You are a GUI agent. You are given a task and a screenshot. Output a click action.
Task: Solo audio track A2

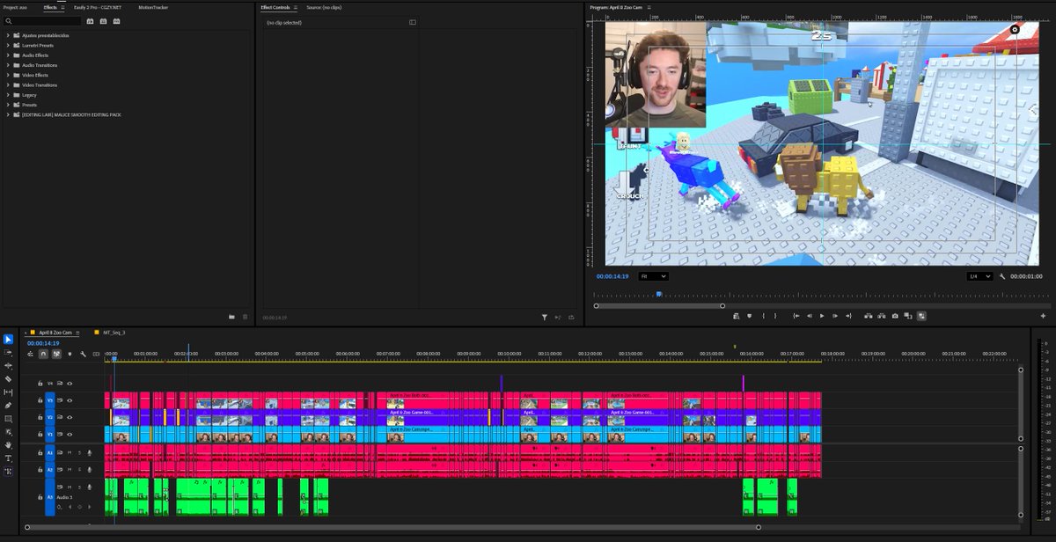79,469
